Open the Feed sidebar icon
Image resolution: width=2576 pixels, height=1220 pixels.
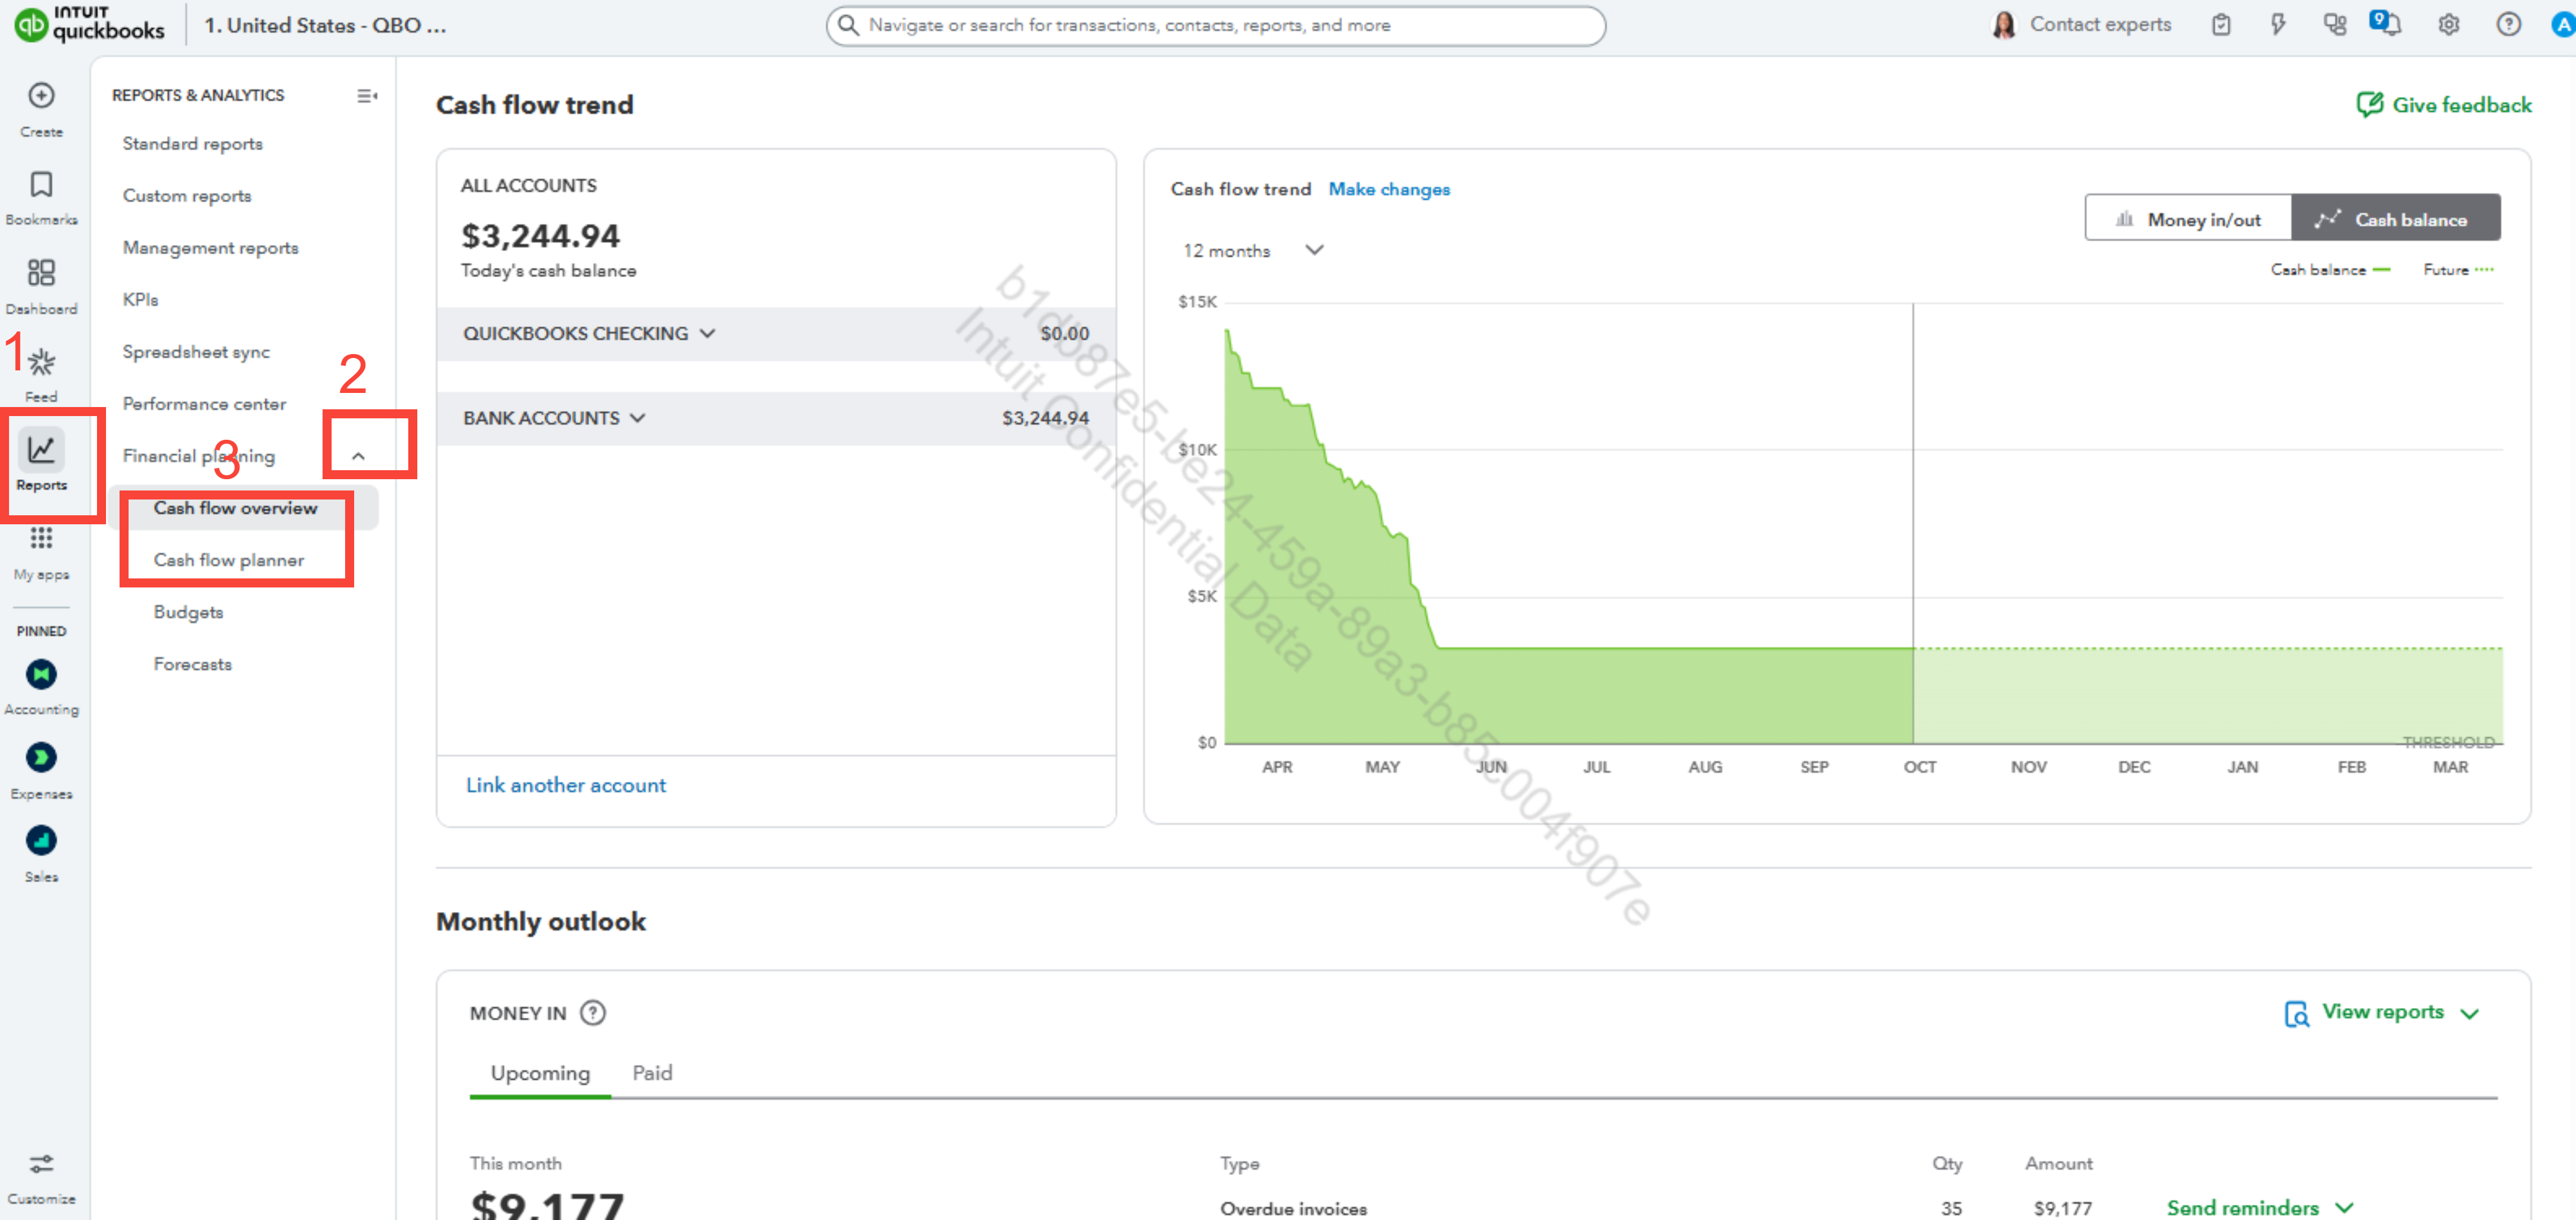tap(41, 362)
